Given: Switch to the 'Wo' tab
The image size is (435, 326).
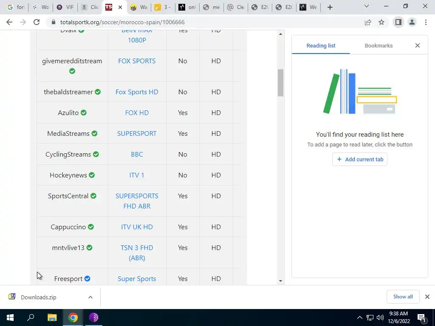Looking at the screenshot, I should click(x=40, y=8).
